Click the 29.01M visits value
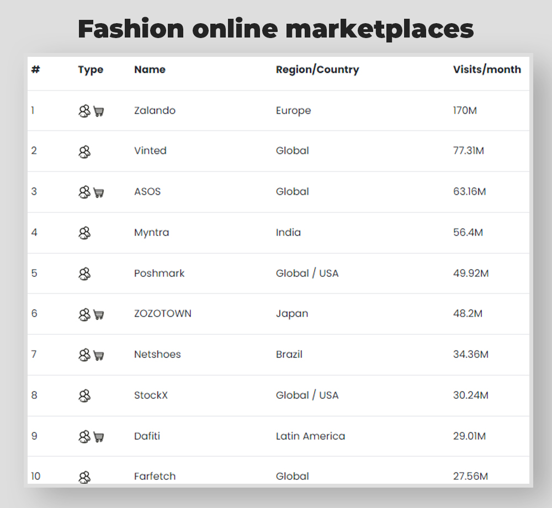Image resolution: width=552 pixels, height=508 pixels. coord(469,436)
